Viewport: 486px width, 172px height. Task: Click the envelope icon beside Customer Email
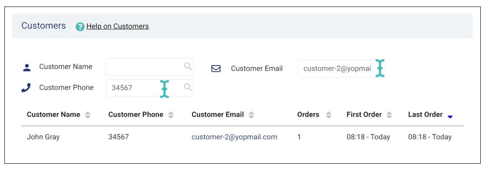[216, 69]
